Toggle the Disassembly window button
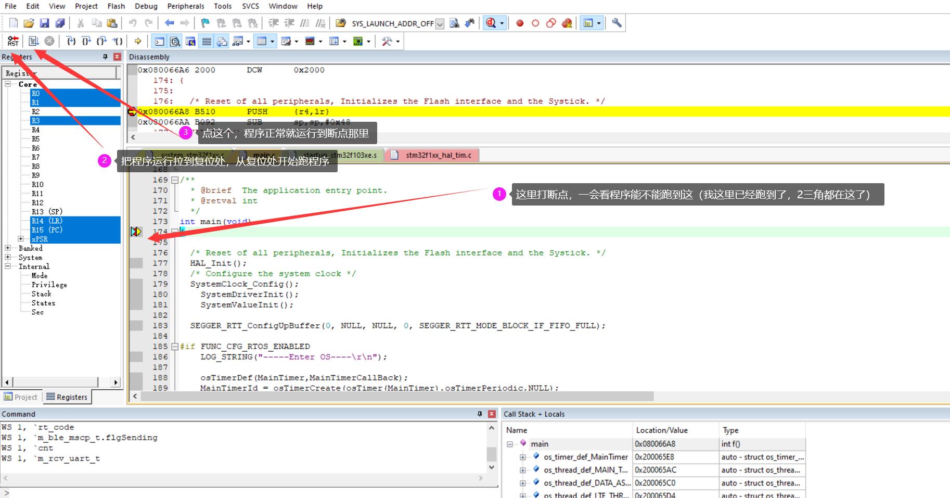 pos(175,41)
